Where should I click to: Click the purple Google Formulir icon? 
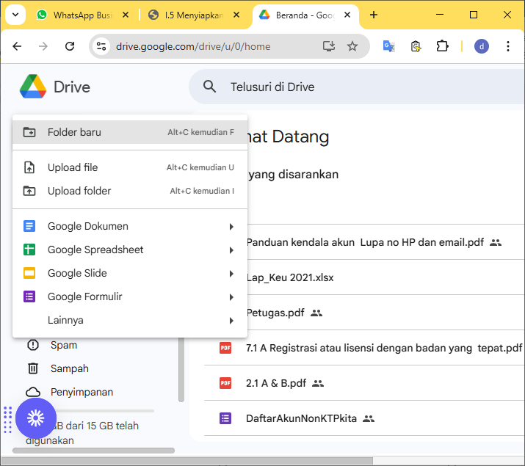click(29, 296)
